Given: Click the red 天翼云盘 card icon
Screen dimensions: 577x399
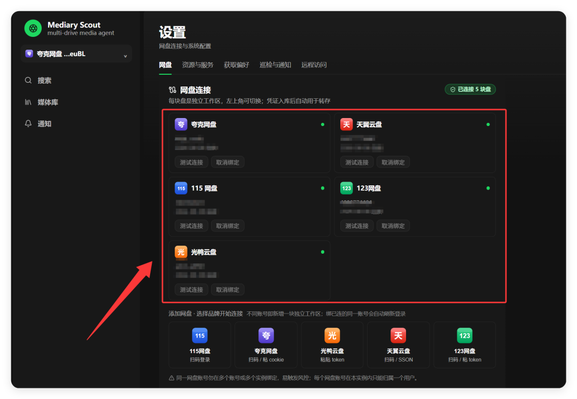Looking at the screenshot, I should pyautogui.click(x=346, y=124).
